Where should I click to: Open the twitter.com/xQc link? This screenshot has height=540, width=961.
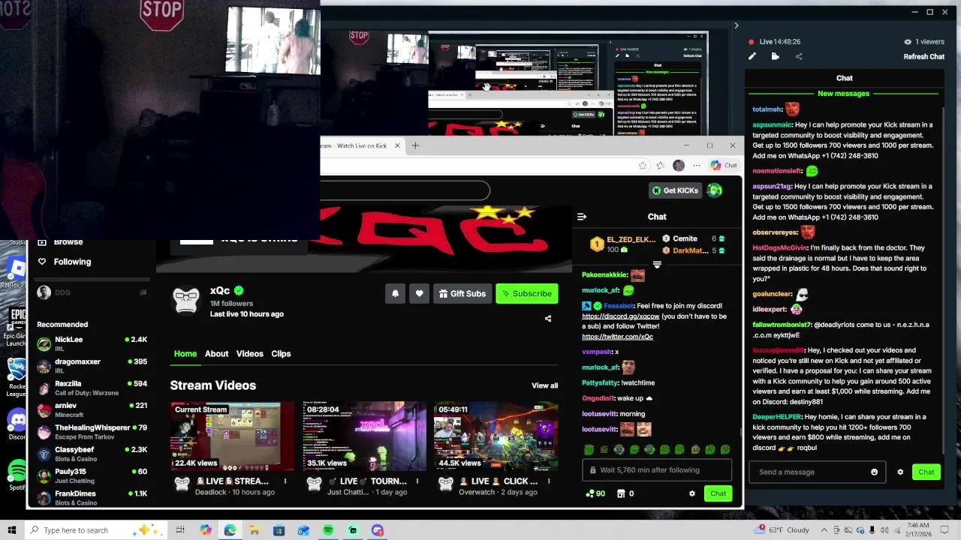[x=618, y=337]
